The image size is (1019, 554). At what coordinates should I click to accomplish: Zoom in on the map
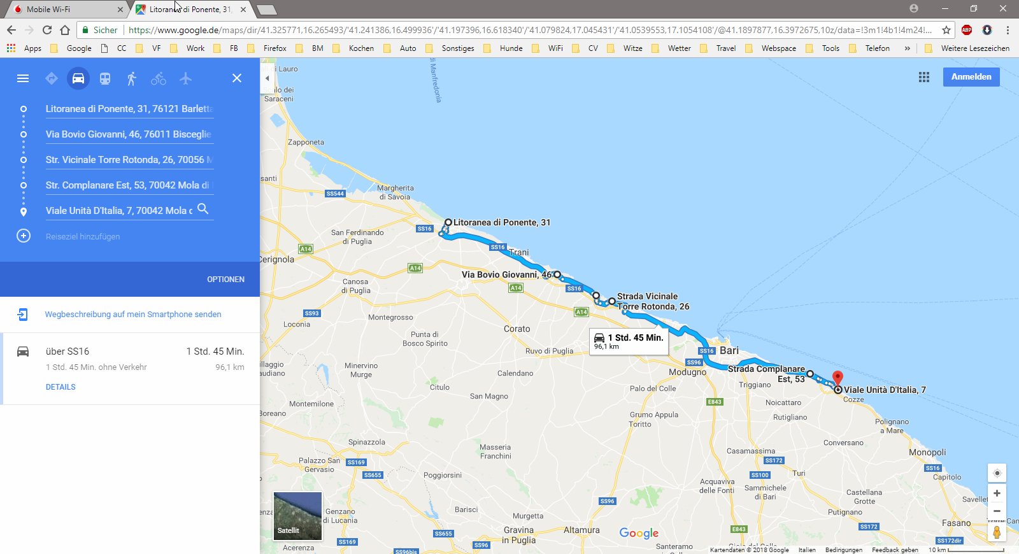997,494
